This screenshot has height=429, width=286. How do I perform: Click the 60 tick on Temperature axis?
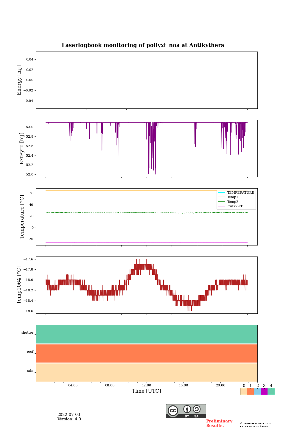(32, 193)
